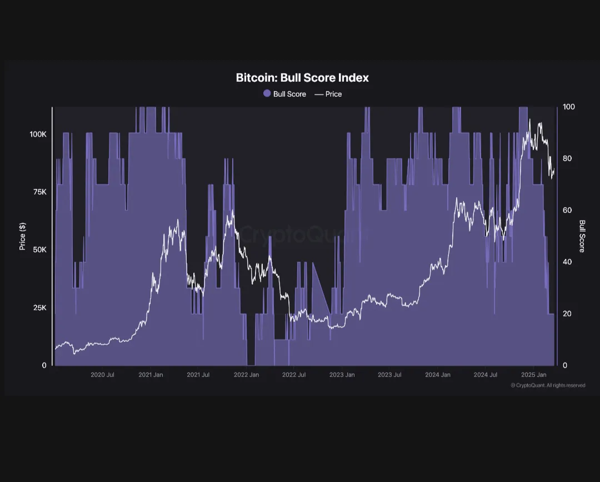This screenshot has height=482, width=600.
Task: Click the 40 label on Bull Score axis
Action: (x=567, y=262)
